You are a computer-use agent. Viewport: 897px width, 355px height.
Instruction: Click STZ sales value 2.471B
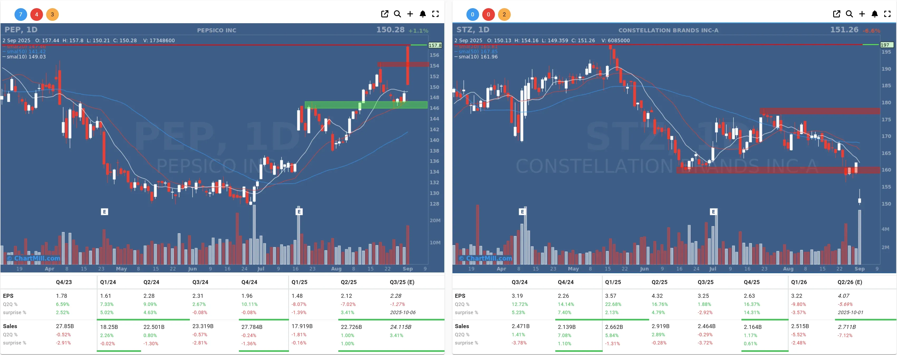pos(520,326)
